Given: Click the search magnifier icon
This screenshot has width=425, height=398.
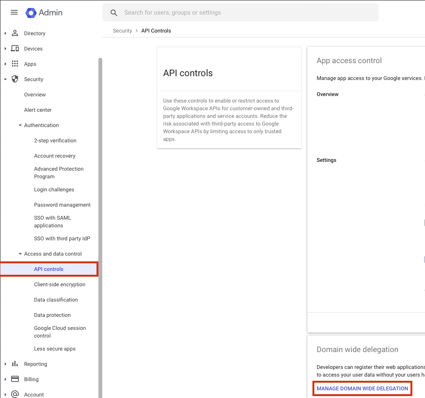Looking at the screenshot, I should tap(114, 13).
